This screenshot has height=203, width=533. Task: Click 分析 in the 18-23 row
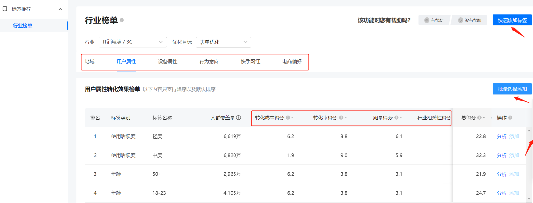coord(502,193)
